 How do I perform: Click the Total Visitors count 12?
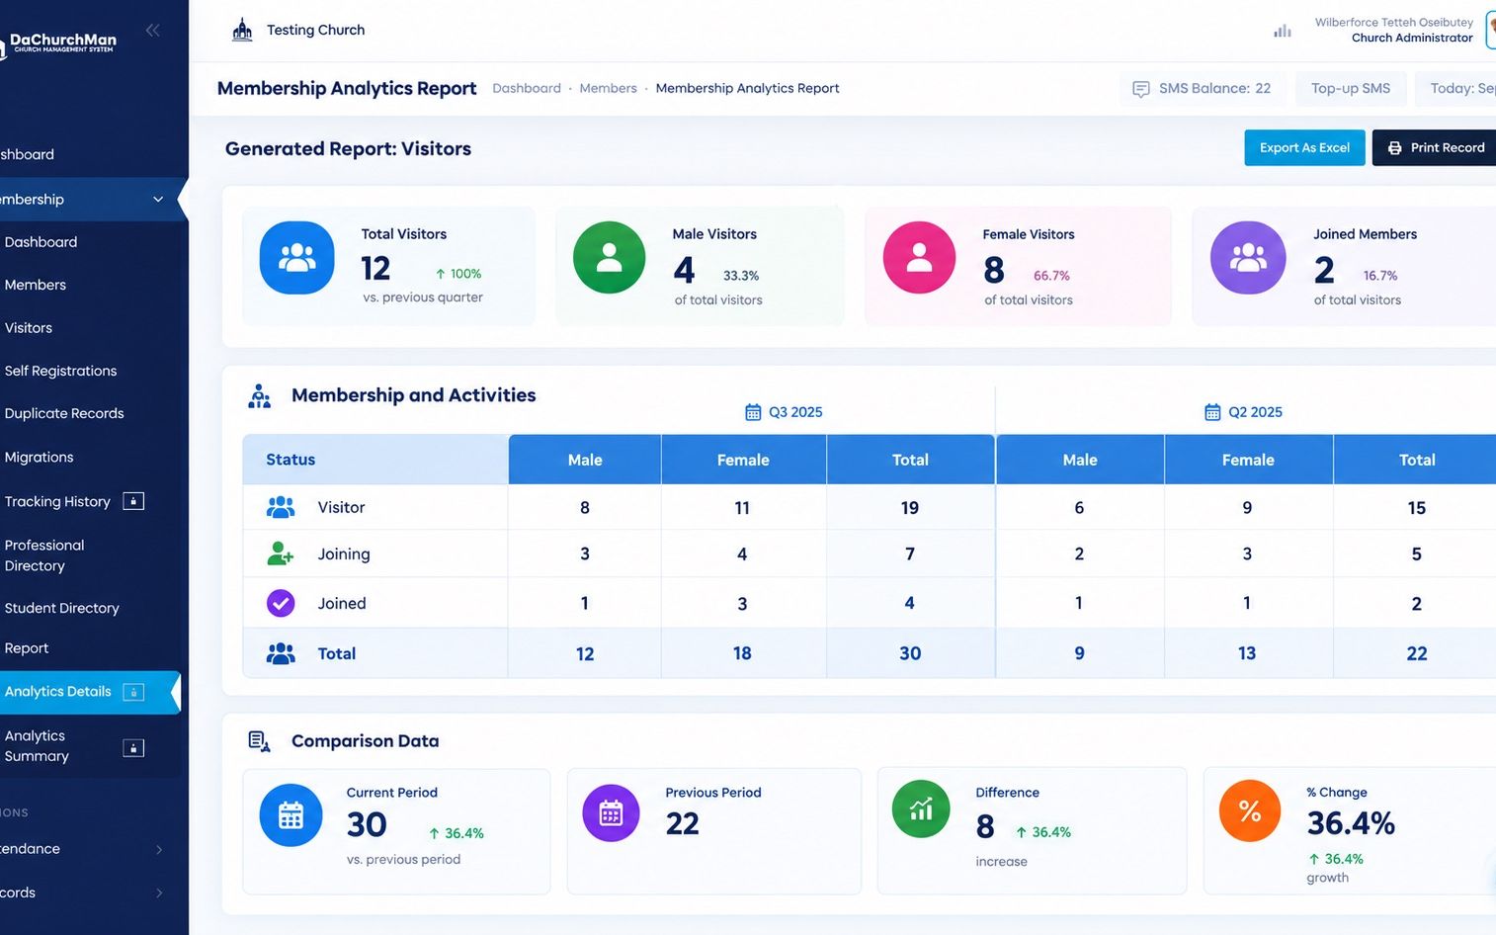point(375,269)
